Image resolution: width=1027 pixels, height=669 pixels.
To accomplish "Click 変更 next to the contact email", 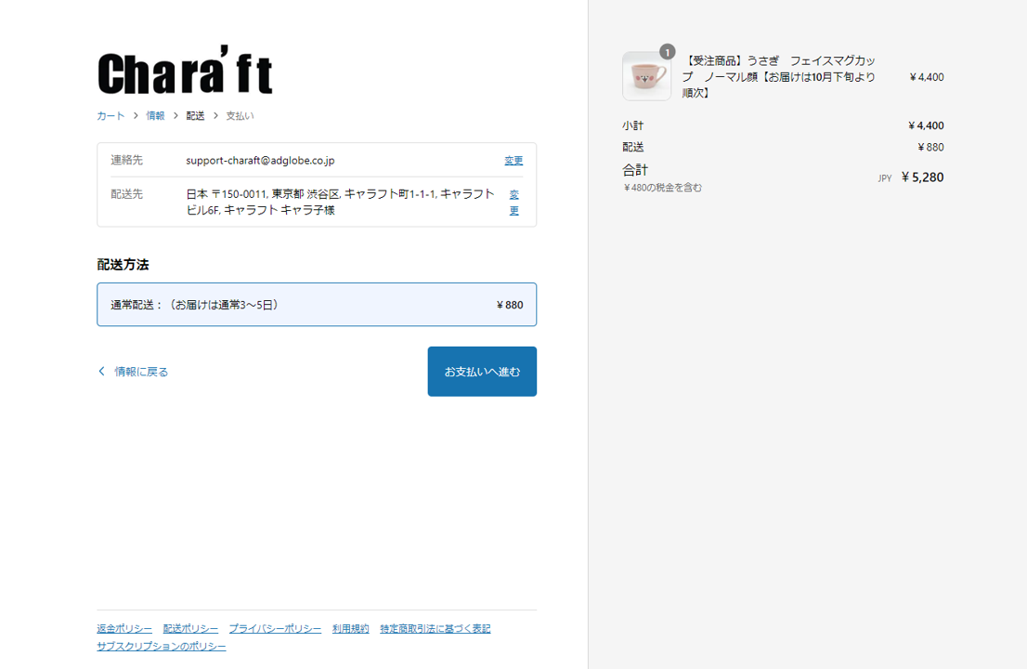I will click(x=513, y=161).
